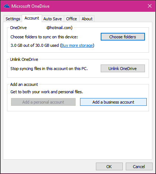The height and width of the screenshot is (174, 156).
Task: Click the Choose folders to sync label
Action: pos(44,37)
